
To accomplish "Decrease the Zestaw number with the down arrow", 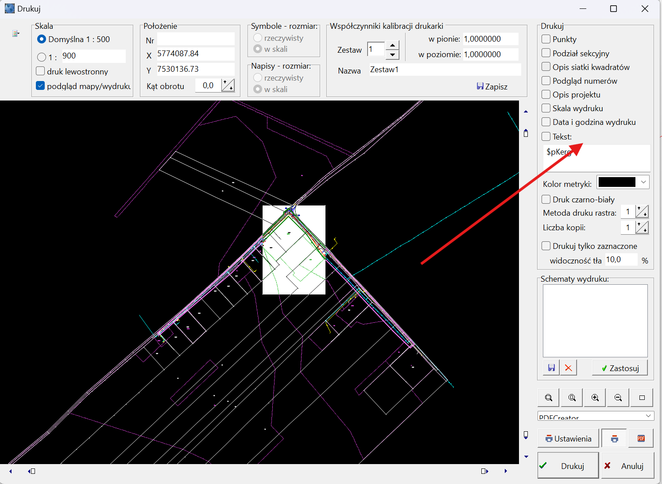I will pyautogui.click(x=392, y=55).
